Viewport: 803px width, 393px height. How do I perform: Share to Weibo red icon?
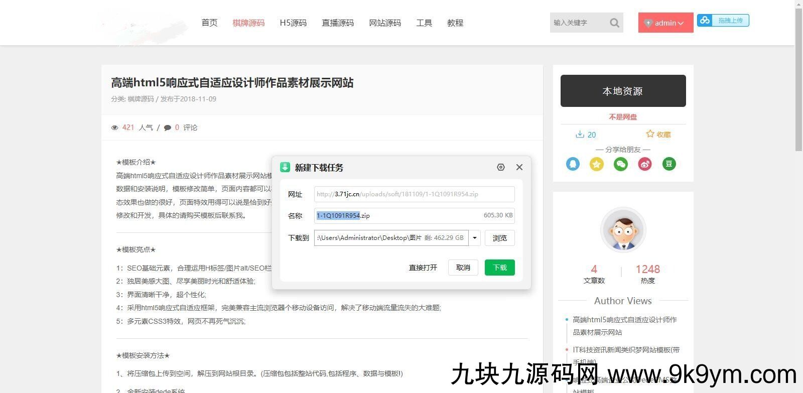(x=645, y=164)
